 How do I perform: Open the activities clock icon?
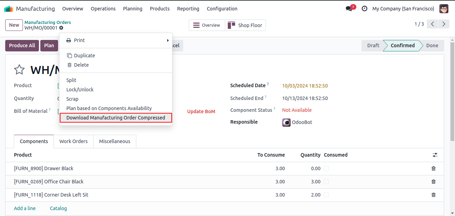pyautogui.click(x=365, y=9)
